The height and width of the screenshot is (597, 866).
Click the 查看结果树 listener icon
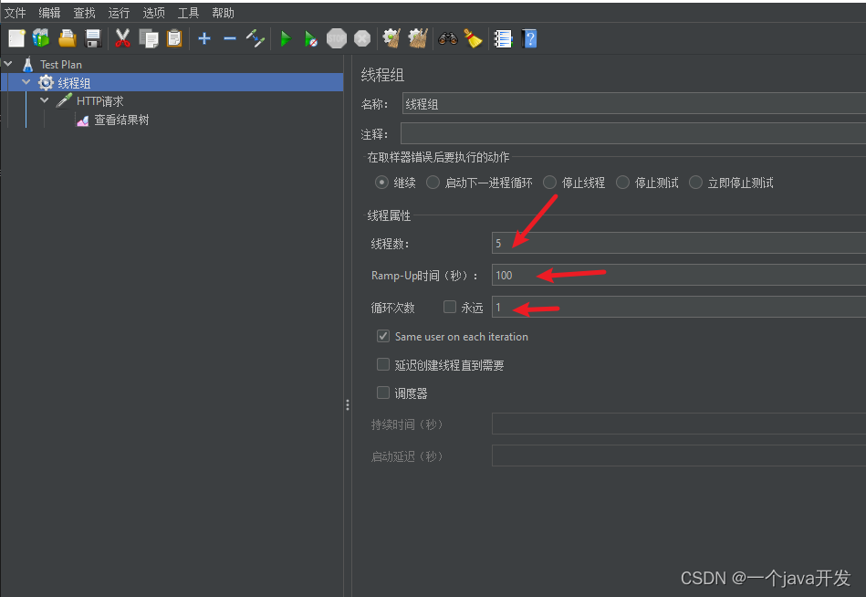[82, 120]
